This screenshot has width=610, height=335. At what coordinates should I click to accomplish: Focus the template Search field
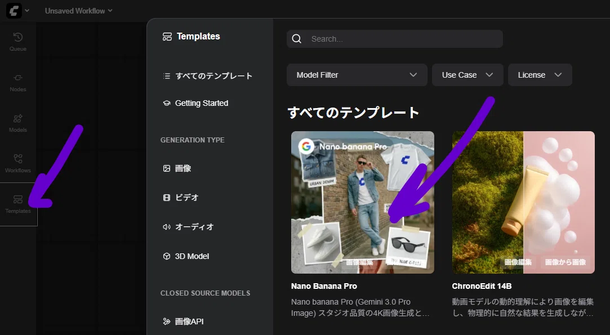tap(394, 39)
